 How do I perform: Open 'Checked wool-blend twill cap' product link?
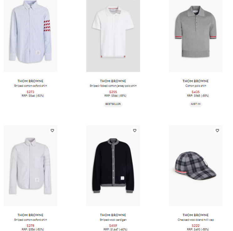[x=196, y=220]
